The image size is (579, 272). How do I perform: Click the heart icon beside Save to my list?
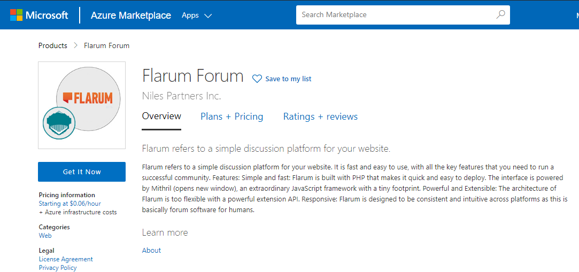257,79
